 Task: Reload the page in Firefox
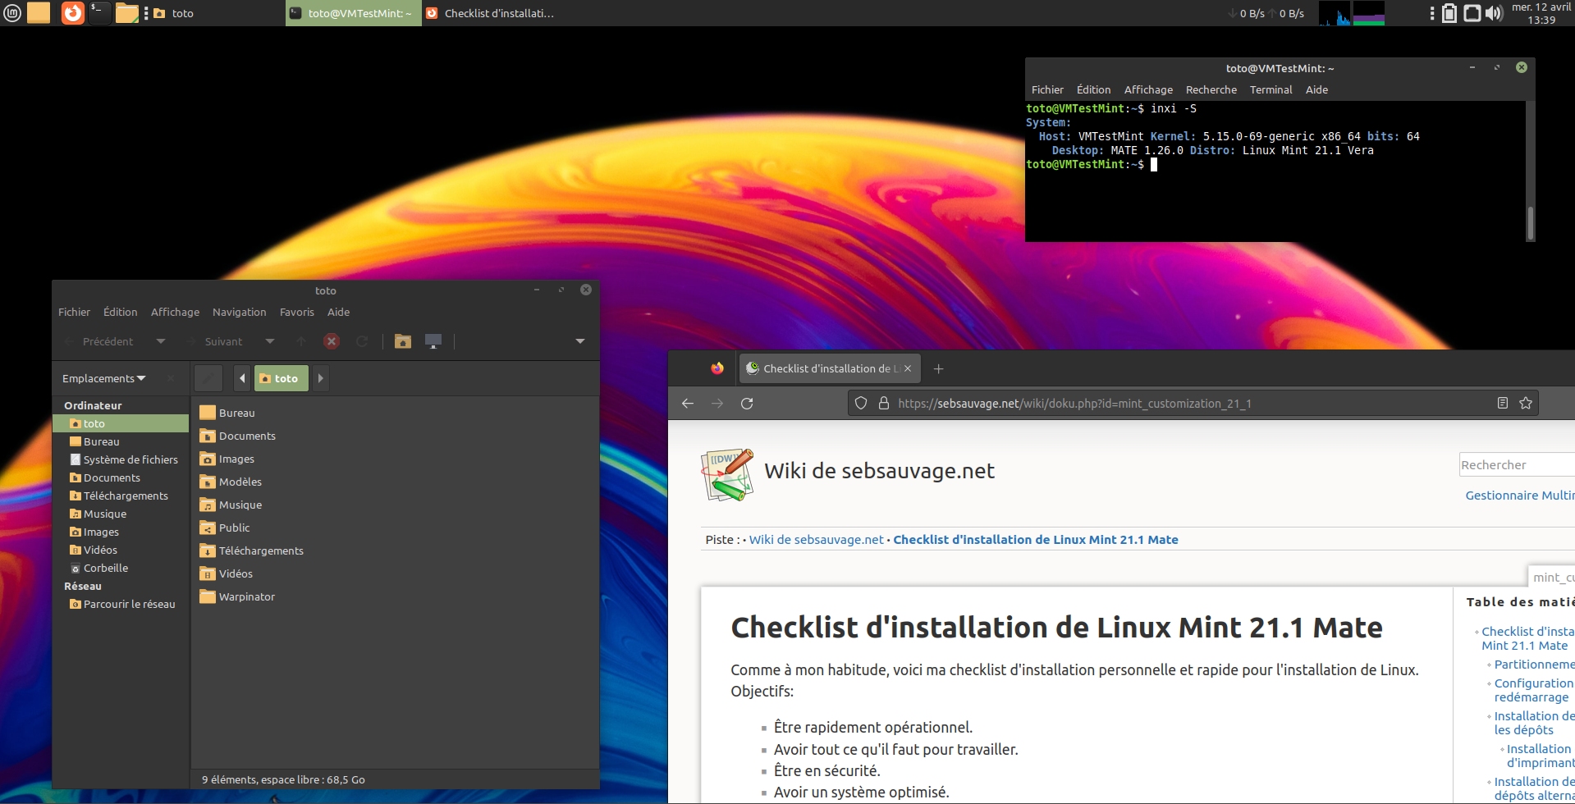747,404
